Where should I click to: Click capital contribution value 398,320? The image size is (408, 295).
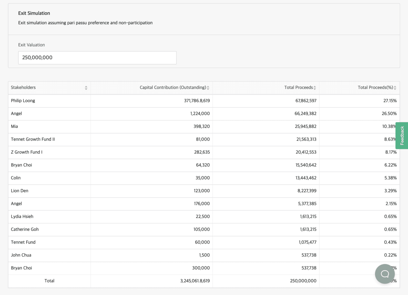[x=201, y=126]
